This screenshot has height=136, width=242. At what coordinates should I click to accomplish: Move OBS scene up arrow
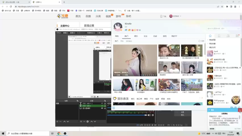pos(64,121)
